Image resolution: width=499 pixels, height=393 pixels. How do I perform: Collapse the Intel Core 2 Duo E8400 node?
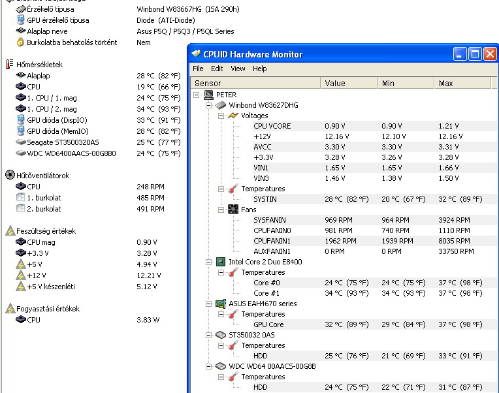(209, 262)
